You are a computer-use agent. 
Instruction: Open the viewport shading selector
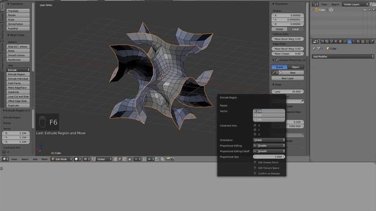pos(78,159)
